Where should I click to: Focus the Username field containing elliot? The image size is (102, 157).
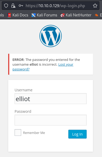pyautogui.click(x=51, y=99)
